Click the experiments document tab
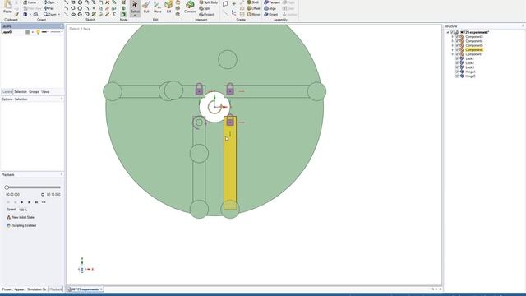The image size is (526, 296). coord(85,289)
